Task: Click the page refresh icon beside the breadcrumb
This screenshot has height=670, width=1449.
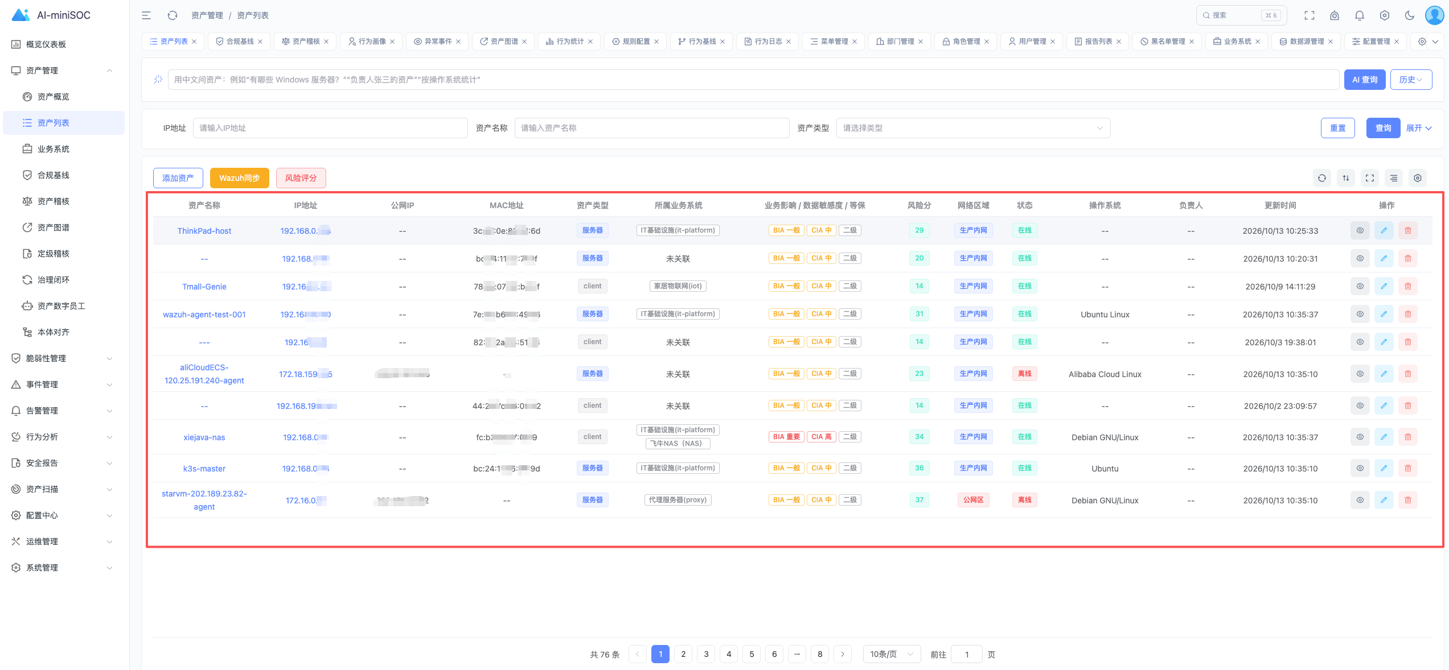Action: [173, 15]
